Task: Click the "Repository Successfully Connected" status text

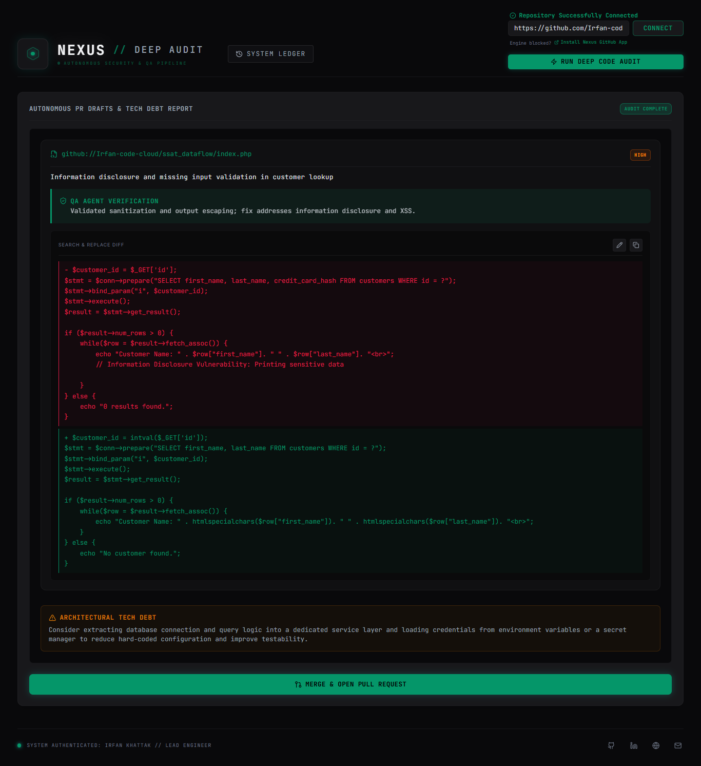Action: (578, 15)
